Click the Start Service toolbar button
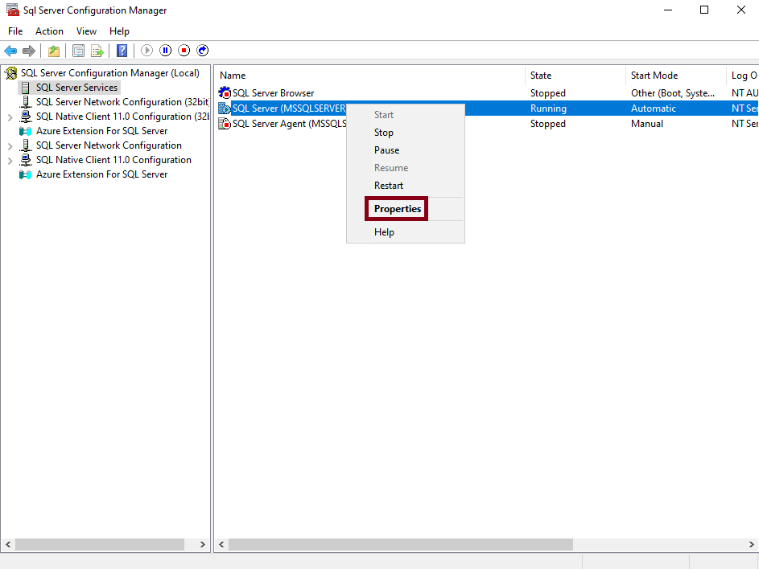759x569 pixels. [146, 51]
